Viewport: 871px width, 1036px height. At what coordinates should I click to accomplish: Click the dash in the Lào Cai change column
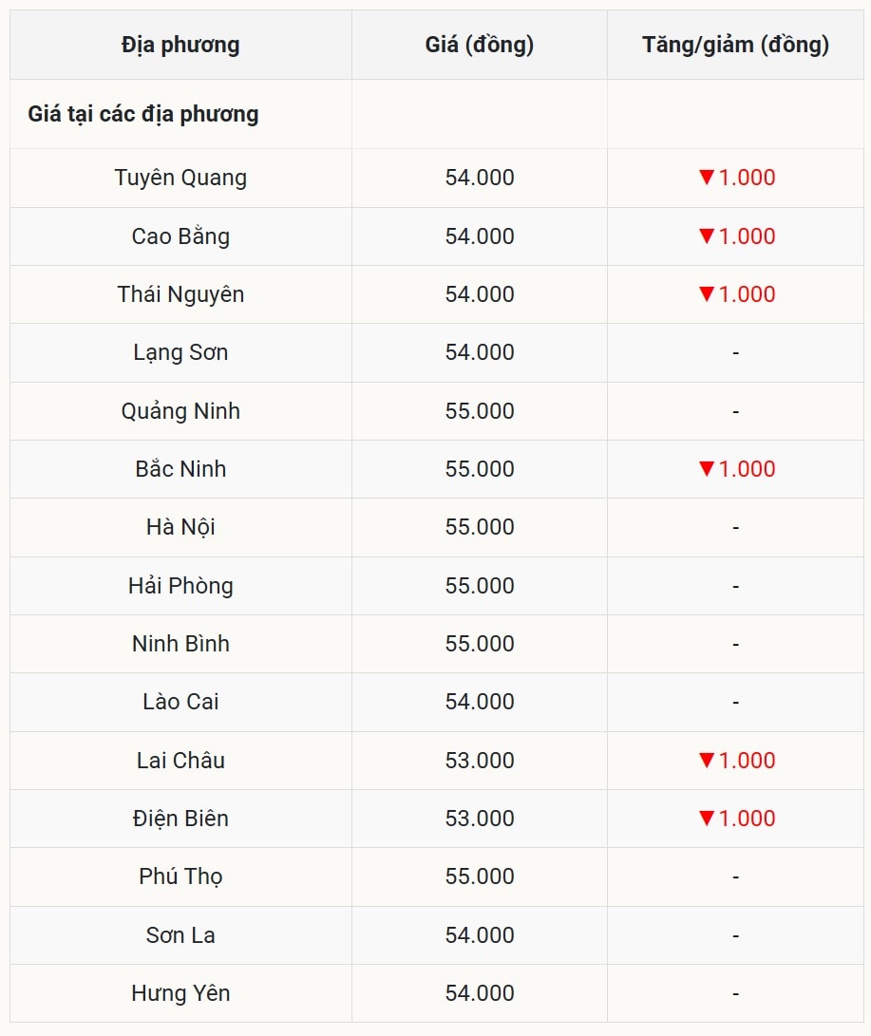(x=735, y=703)
